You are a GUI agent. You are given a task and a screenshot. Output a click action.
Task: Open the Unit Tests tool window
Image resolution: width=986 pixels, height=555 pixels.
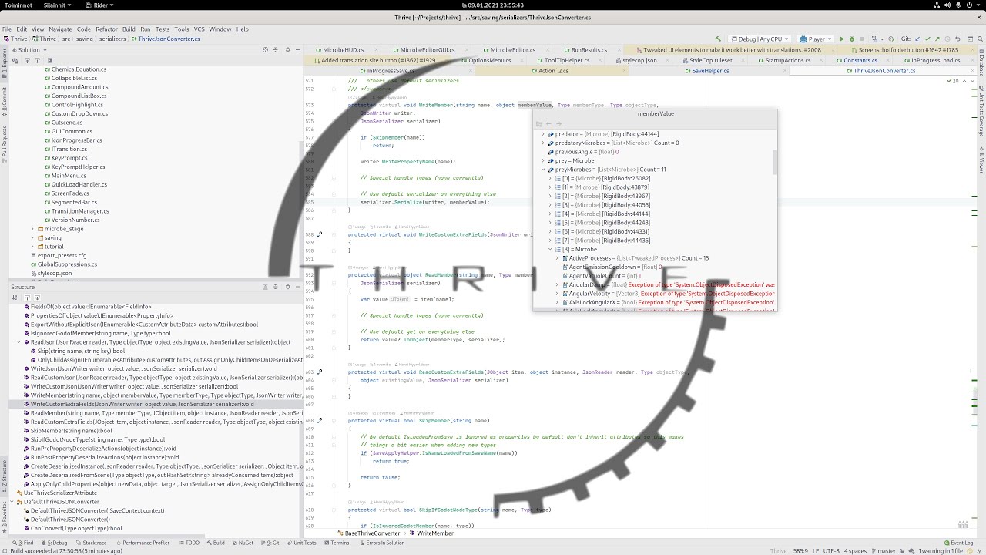click(x=301, y=543)
